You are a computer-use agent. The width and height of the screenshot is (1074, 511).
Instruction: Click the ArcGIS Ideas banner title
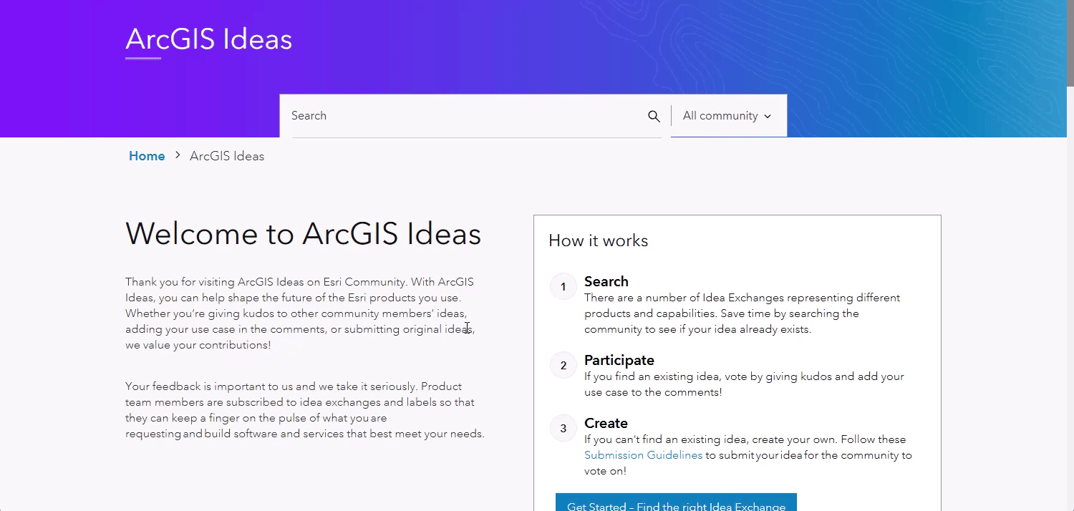tap(209, 39)
